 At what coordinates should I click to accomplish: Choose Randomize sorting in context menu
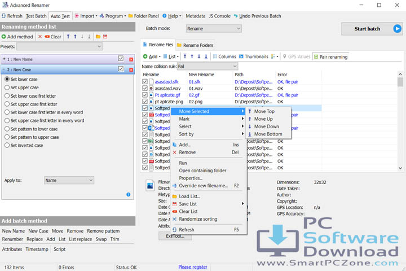pos(209,219)
